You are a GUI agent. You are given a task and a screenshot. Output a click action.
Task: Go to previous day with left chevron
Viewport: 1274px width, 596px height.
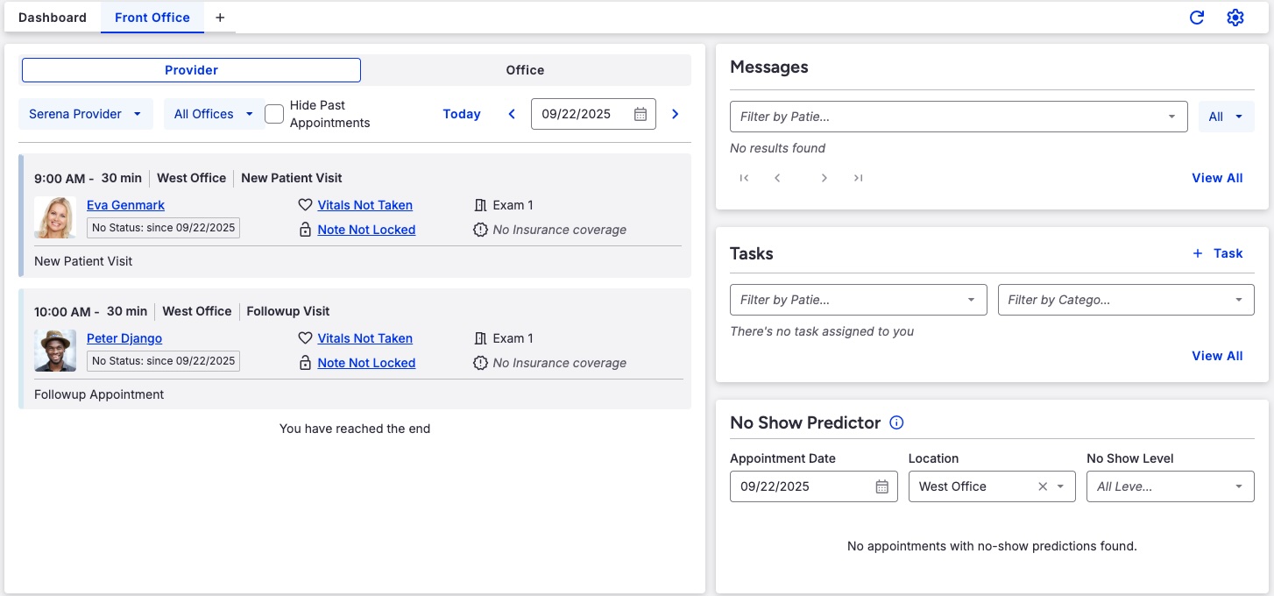tap(512, 114)
